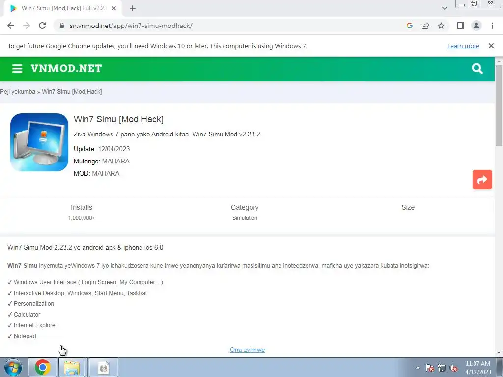Click the Simulation category value
The width and height of the screenshot is (503, 377).
point(245,218)
